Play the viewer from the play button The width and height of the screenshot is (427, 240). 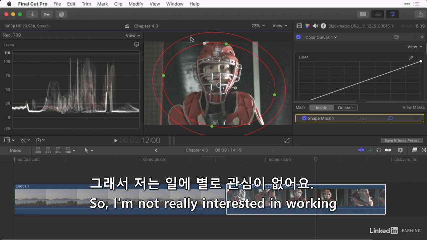tap(115, 141)
